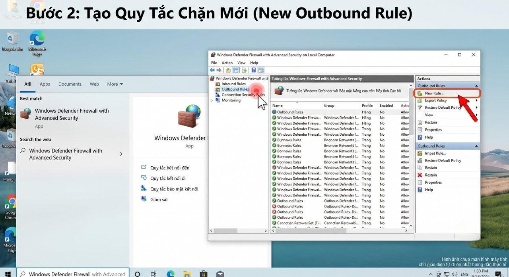Expand the Monitoring tree node
Viewport: 509px width, 277px height.
pyautogui.click(x=212, y=100)
